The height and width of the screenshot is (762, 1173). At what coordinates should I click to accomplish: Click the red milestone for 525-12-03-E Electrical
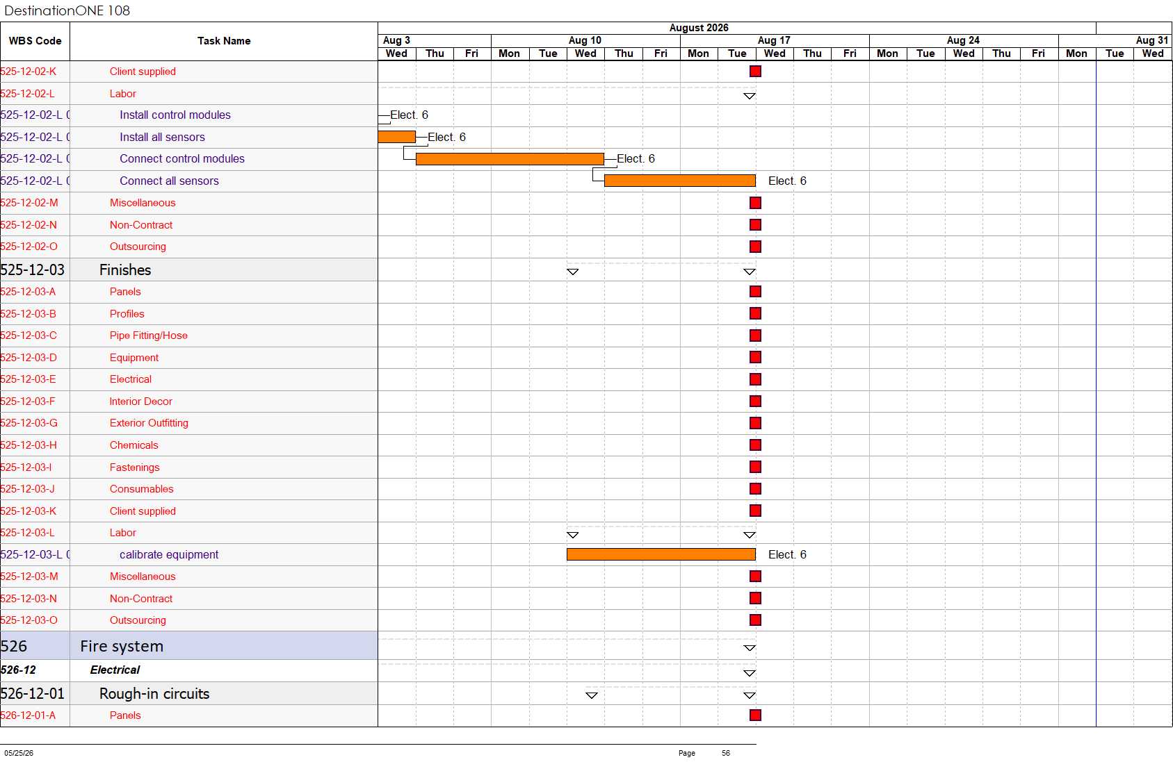click(x=755, y=379)
